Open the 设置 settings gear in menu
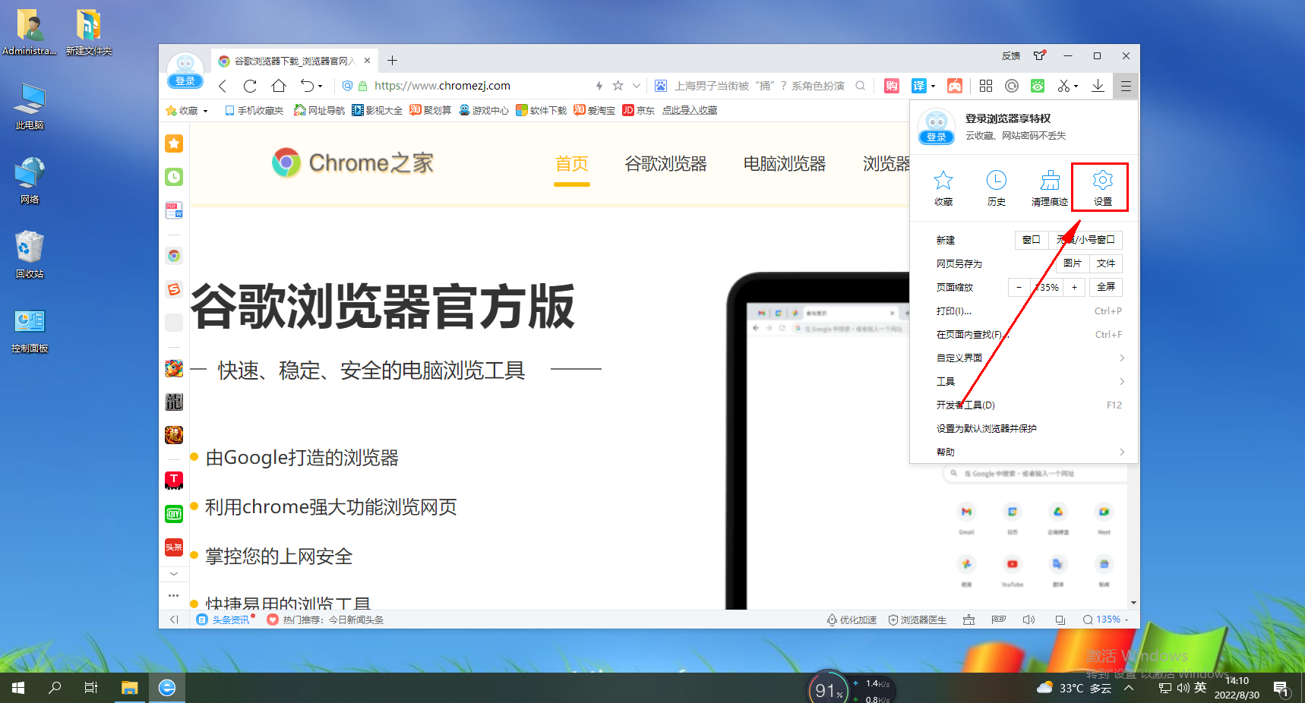This screenshot has height=703, width=1305. coord(1102,188)
